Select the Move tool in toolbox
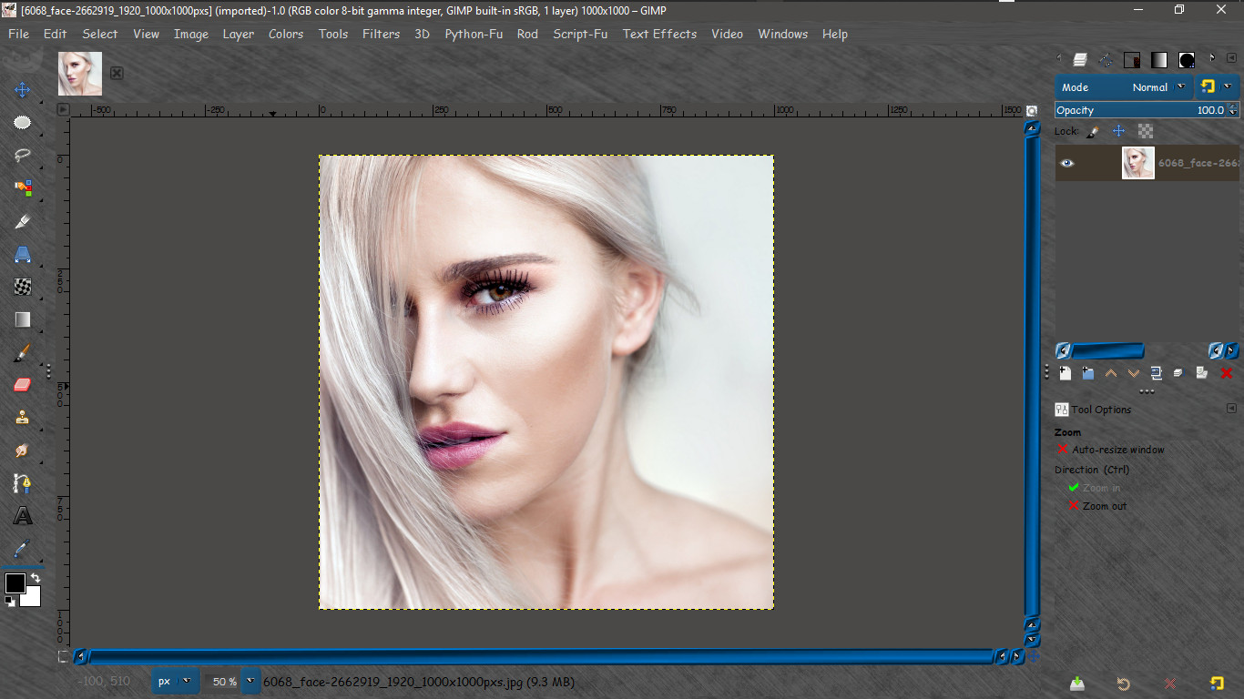1244x699 pixels. point(23,89)
